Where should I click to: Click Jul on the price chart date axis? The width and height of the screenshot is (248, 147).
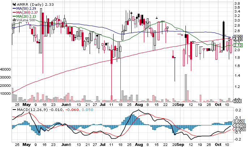point(103,105)
